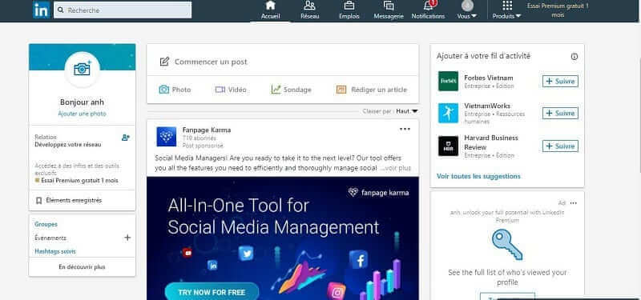This screenshot has width=641, height=300.
Task: Open Harvard Business Review name
Action: point(491,142)
